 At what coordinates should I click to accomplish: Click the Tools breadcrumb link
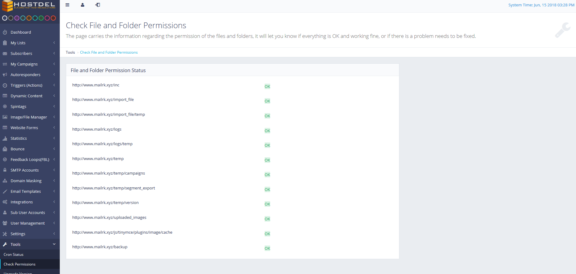point(70,52)
